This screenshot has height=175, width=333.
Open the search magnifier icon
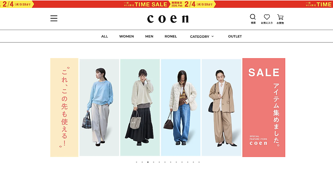(253, 17)
